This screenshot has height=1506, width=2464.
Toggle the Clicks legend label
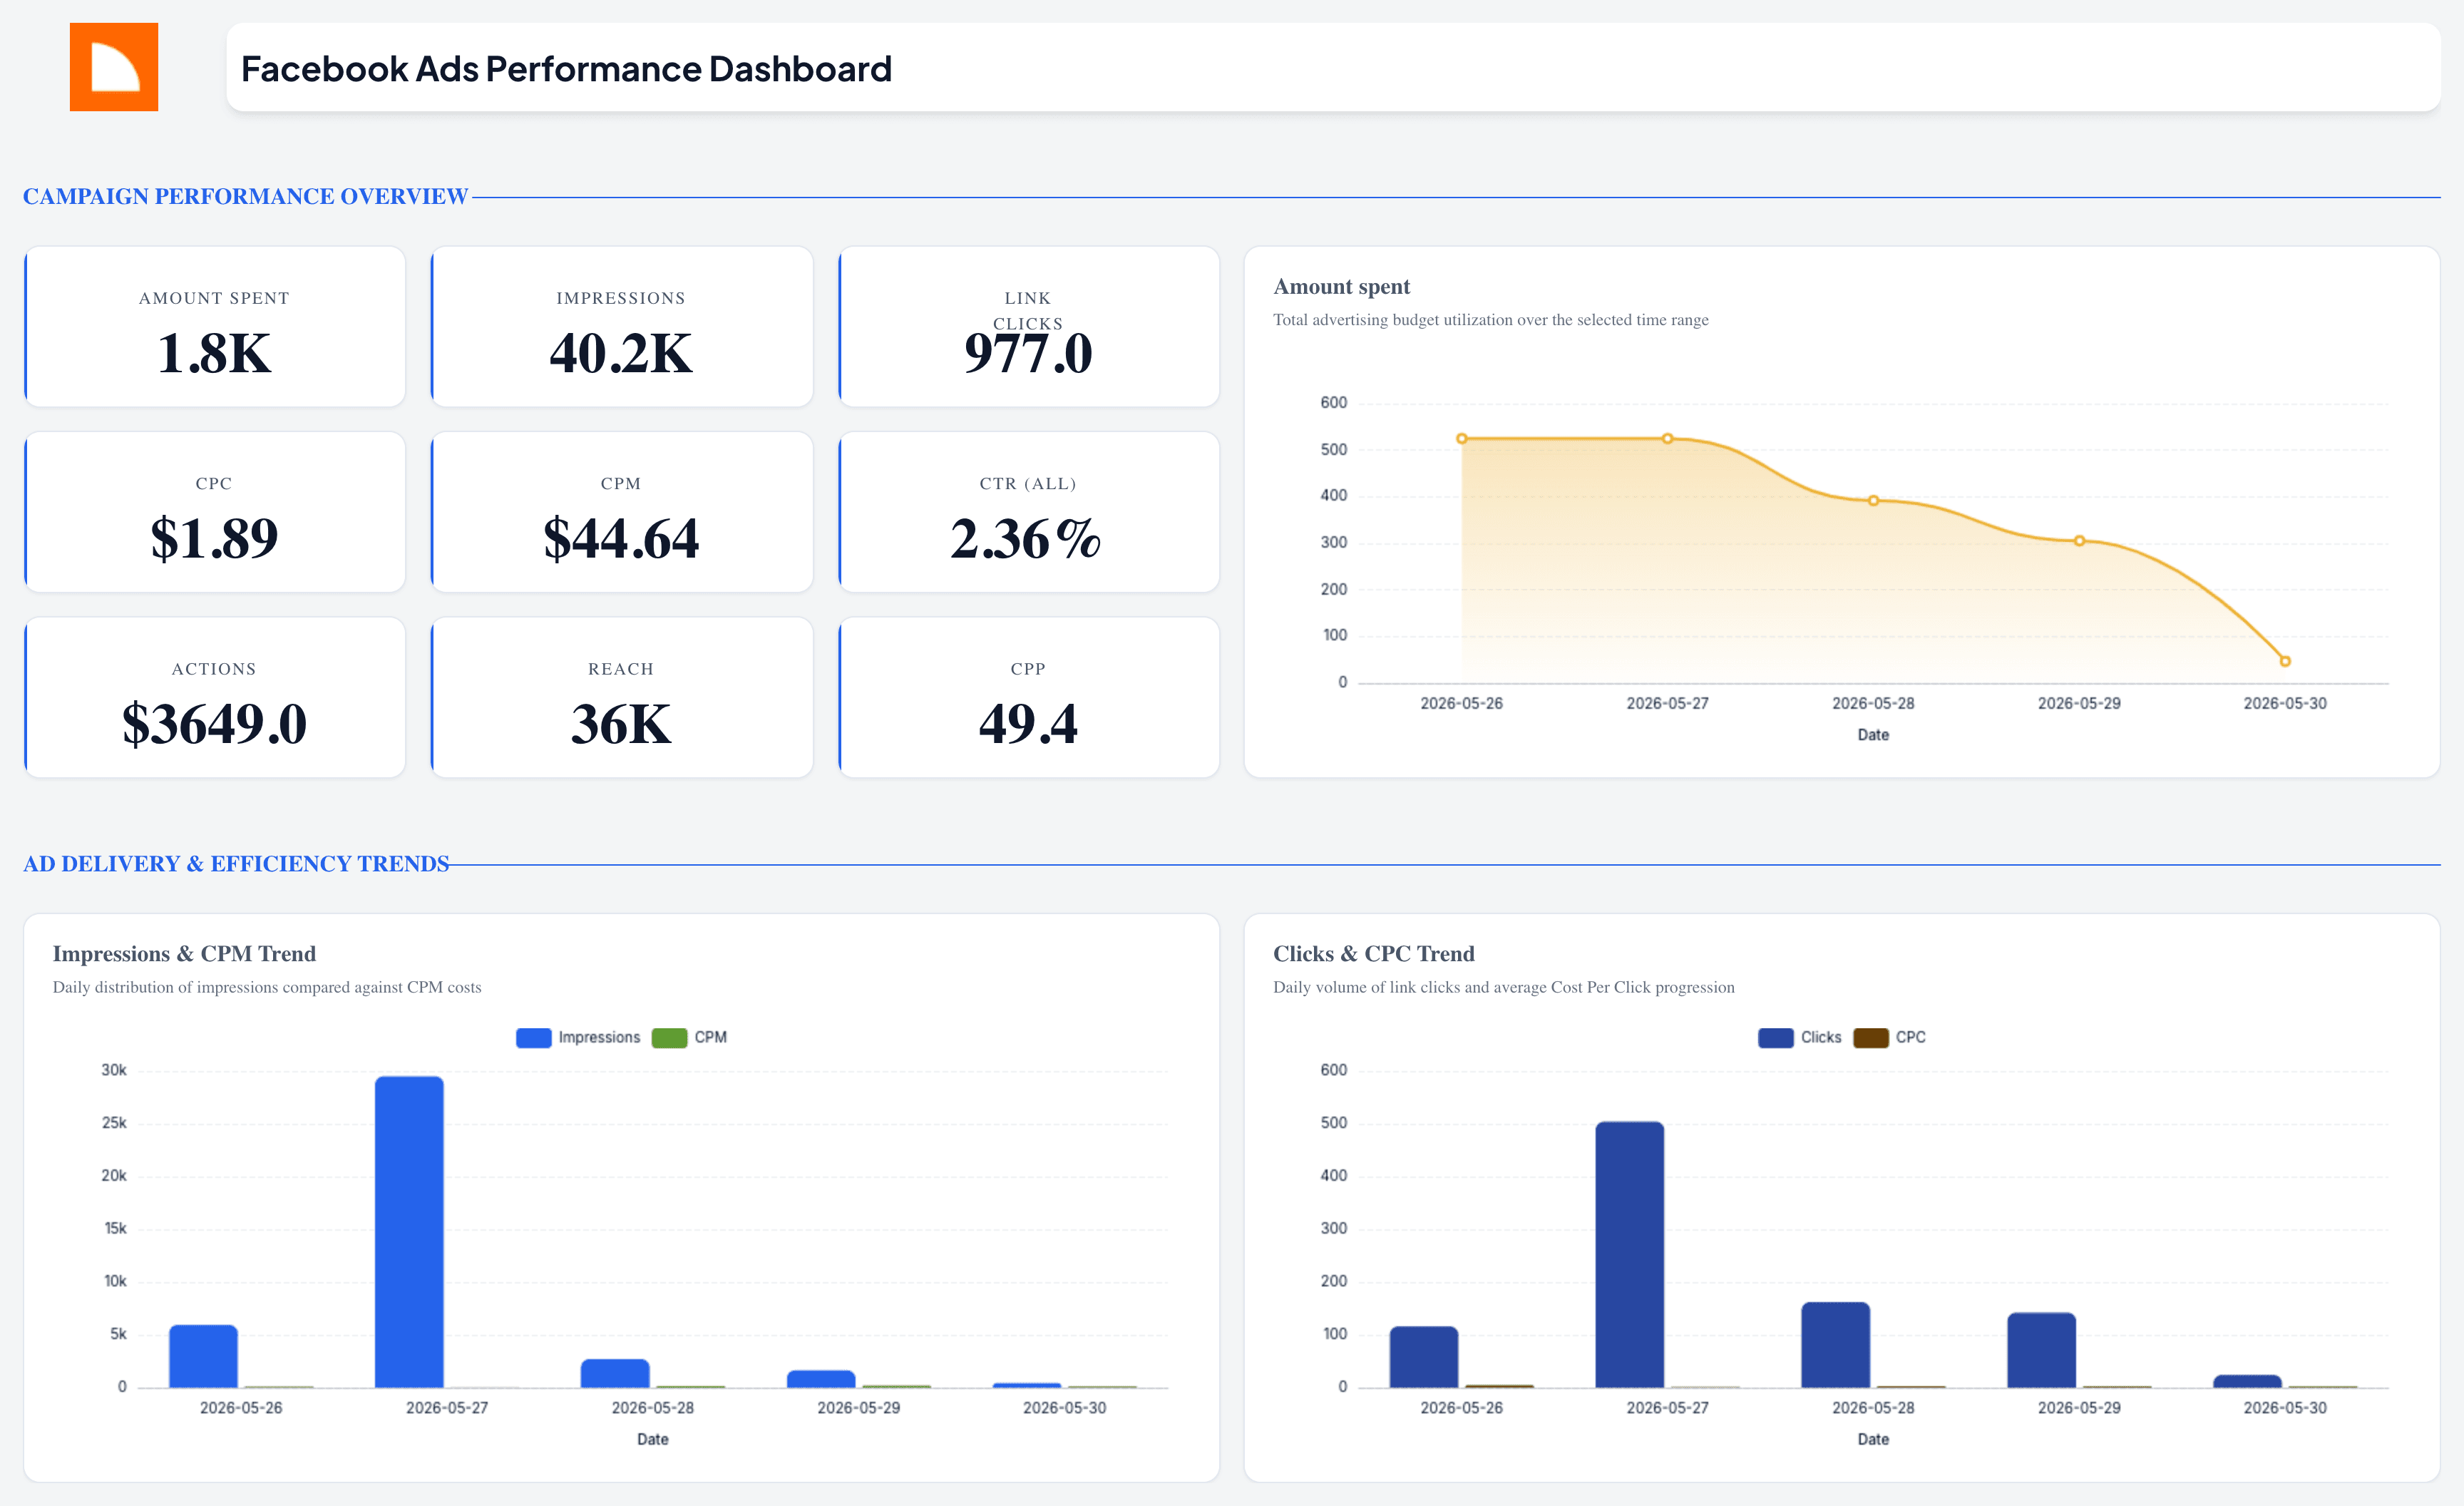pos(1821,1038)
